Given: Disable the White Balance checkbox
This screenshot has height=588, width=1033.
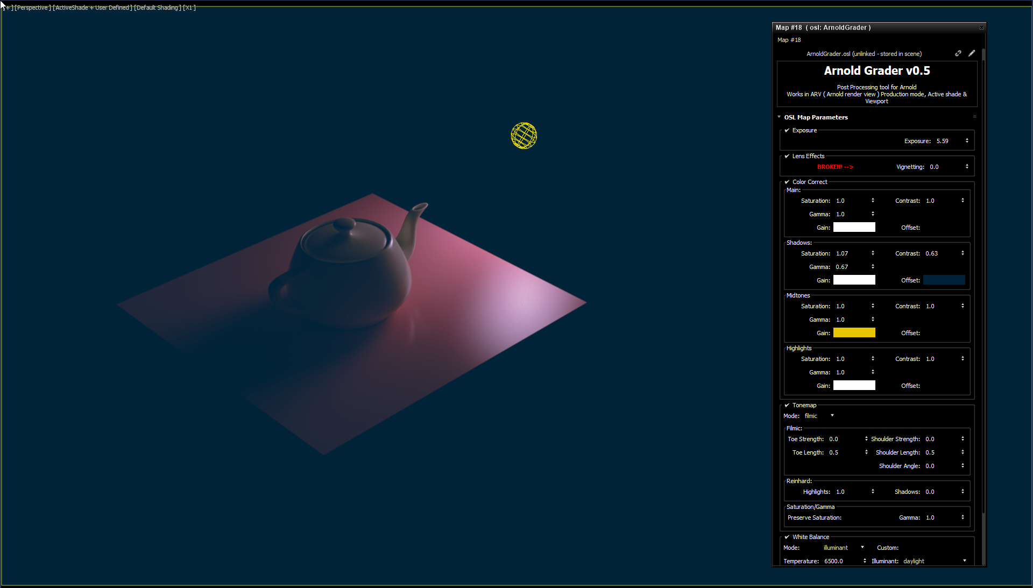Looking at the screenshot, I should point(787,537).
